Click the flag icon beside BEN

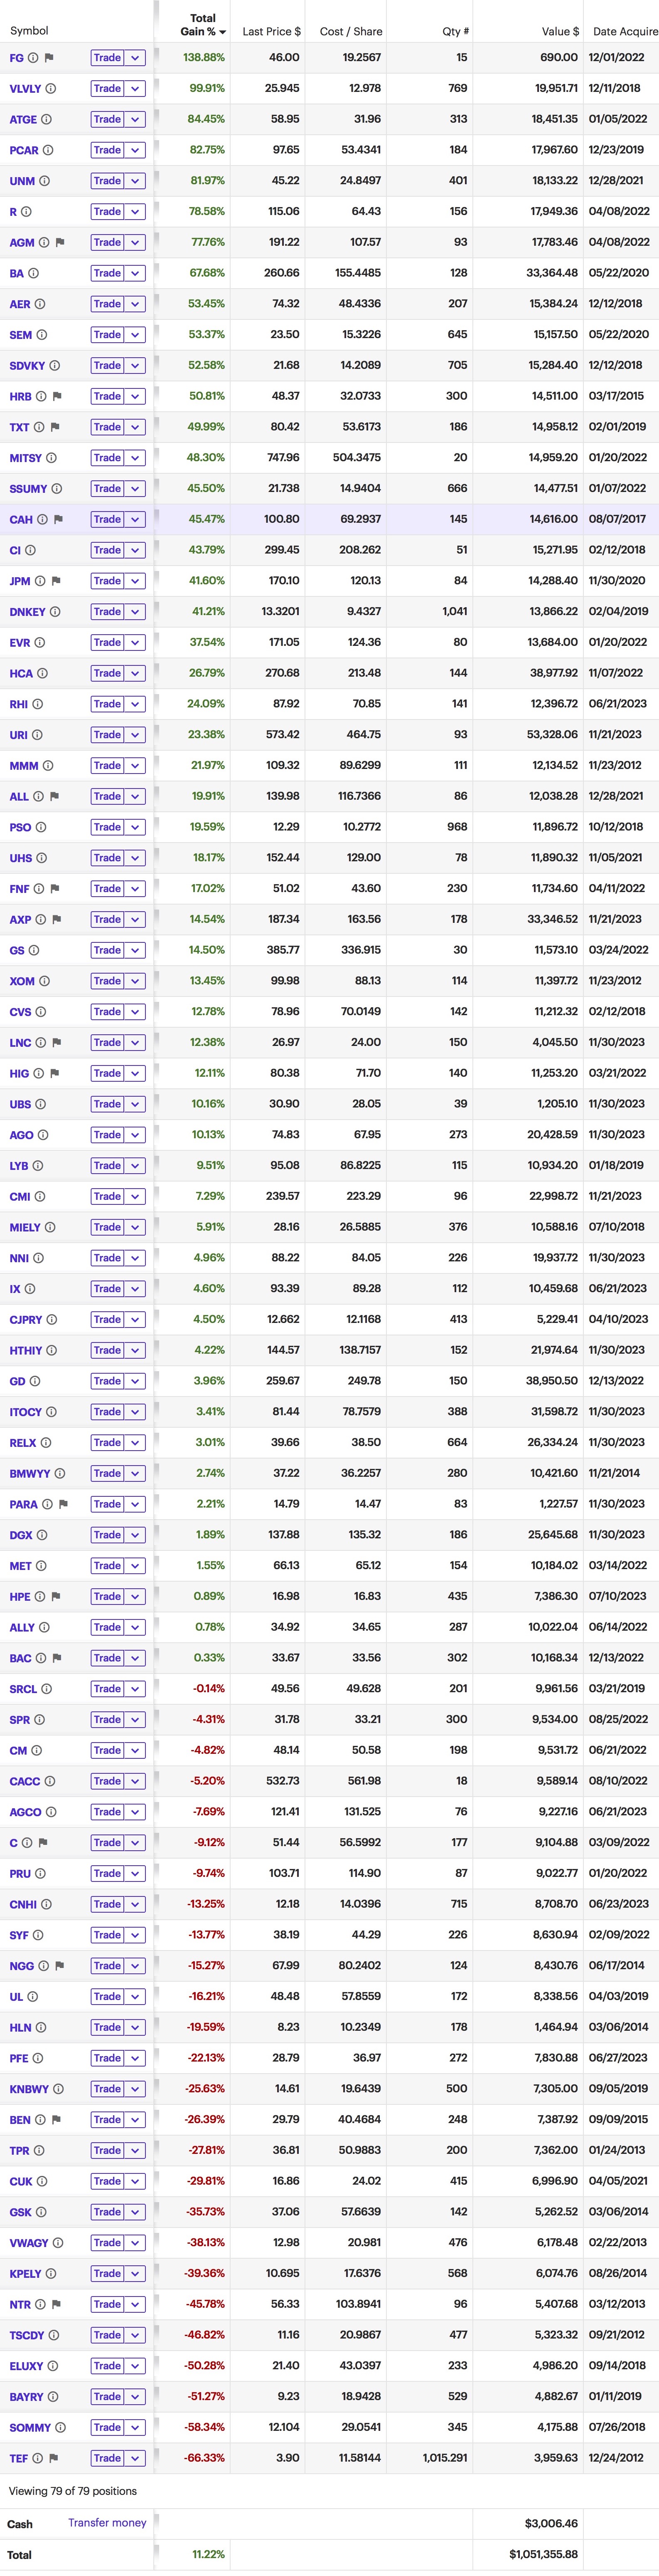click(x=56, y=2120)
